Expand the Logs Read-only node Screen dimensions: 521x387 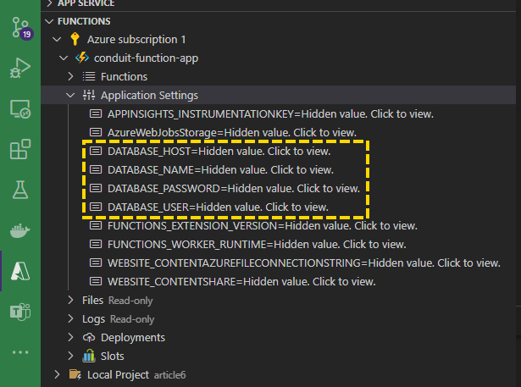(70, 318)
